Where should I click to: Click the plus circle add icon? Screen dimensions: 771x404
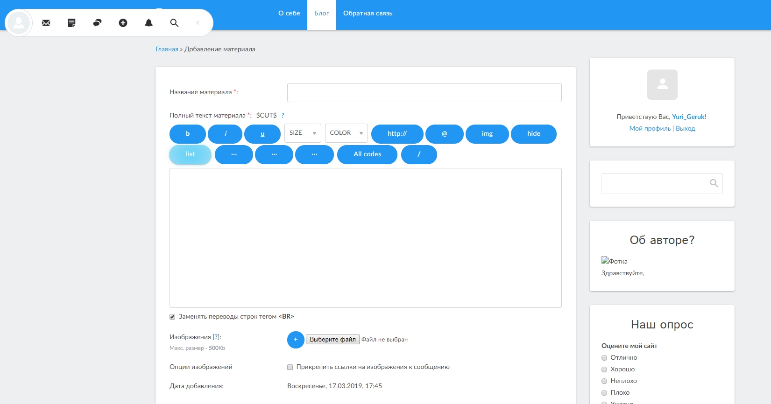(x=123, y=23)
